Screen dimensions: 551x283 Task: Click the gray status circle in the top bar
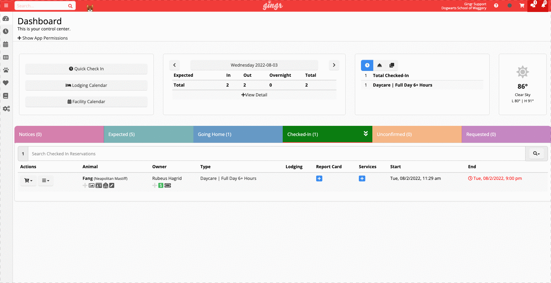click(510, 6)
